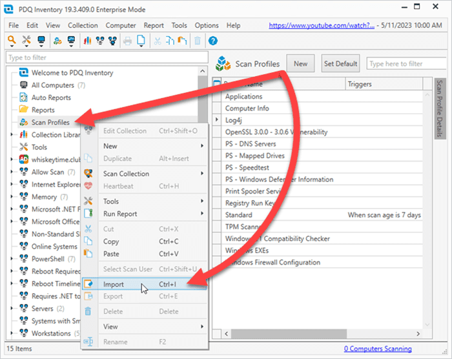Open the Options menu
Screen dimensions: 452x359
pyautogui.click(x=207, y=25)
